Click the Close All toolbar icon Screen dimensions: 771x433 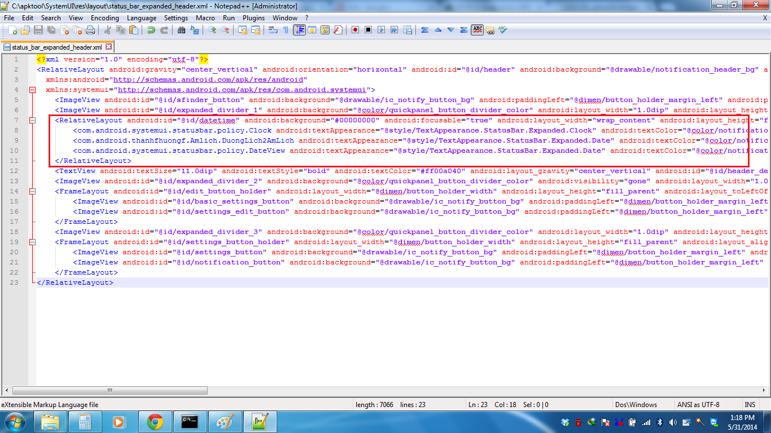[x=77, y=30]
